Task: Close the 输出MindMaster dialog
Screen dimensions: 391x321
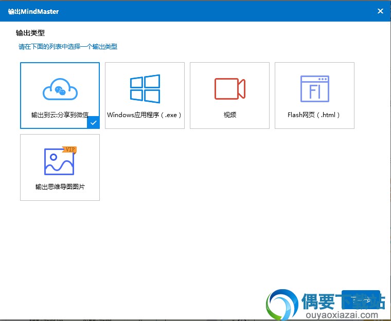Action: tap(380, 11)
